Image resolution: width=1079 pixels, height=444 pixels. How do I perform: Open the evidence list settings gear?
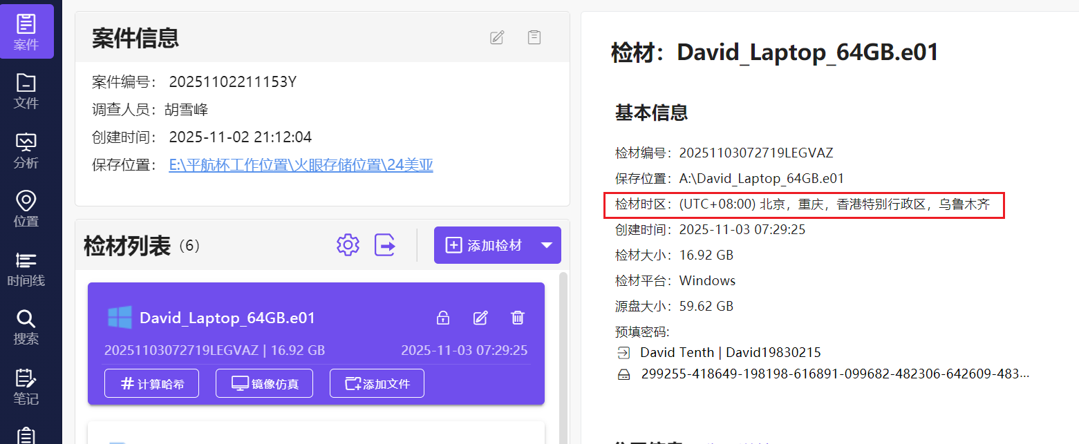point(348,245)
